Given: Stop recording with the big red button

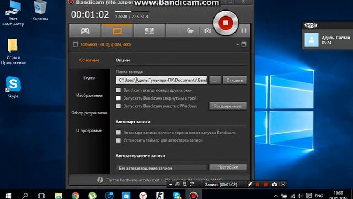Looking at the screenshot, I should pyautogui.click(x=226, y=23).
